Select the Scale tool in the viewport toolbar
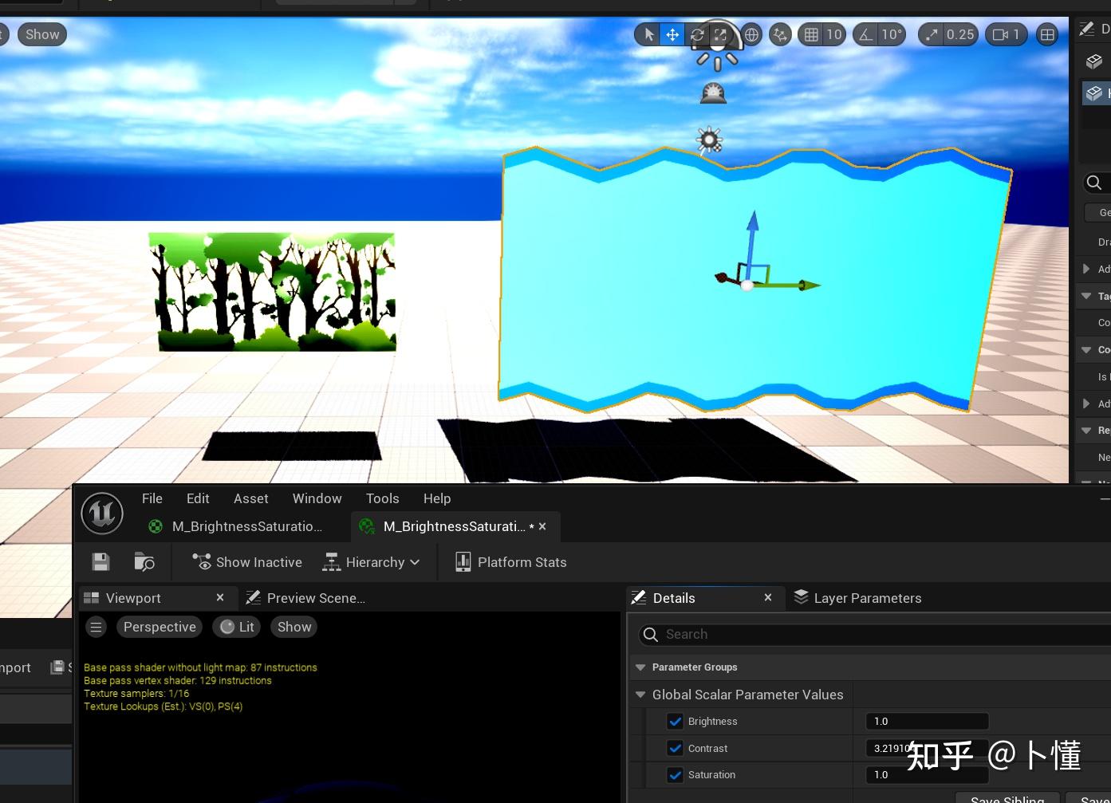This screenshot has width=1111, height=803. pyautogui.click(x=720, y=34)
